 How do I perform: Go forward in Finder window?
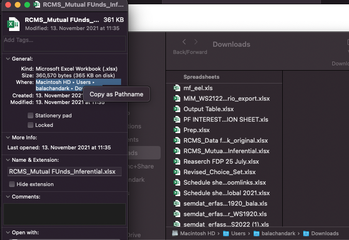(195, 42)
